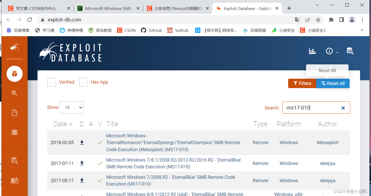Open the Show entries dropdown

[x=72, y=107]
